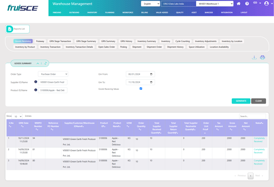274x187 pixels.
Task: Toggle the Goods Receiving Values checkbox
Action: [x=141, y=89]
